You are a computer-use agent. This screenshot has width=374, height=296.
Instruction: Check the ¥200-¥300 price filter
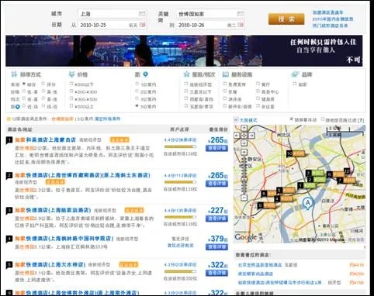tap(71, 91)
